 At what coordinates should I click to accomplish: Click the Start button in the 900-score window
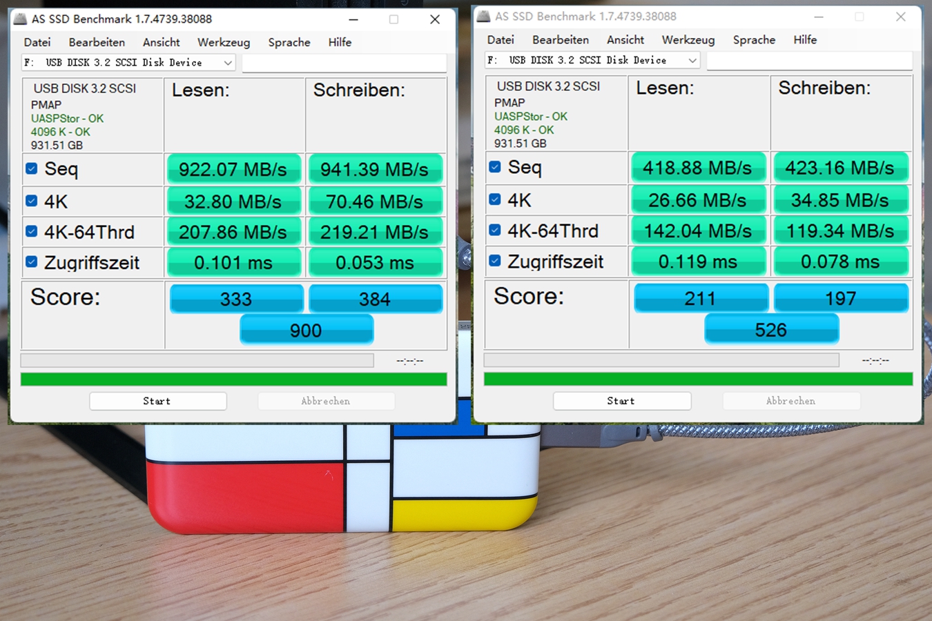[158, 401]
